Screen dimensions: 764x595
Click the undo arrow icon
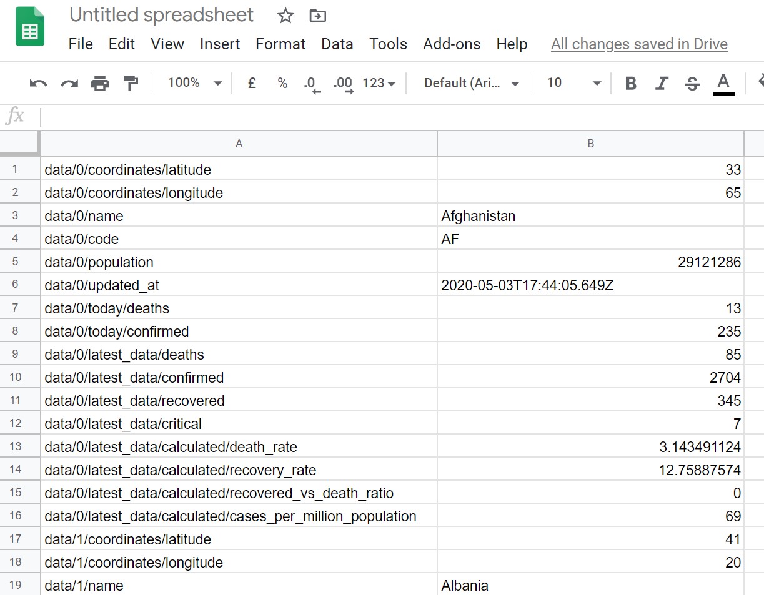(38, 83)
